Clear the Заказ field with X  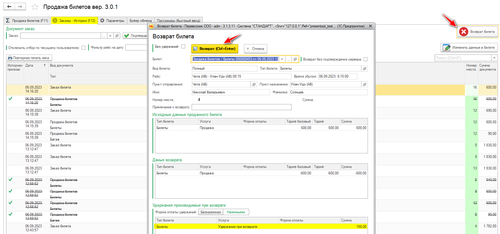tap(110, 36)
